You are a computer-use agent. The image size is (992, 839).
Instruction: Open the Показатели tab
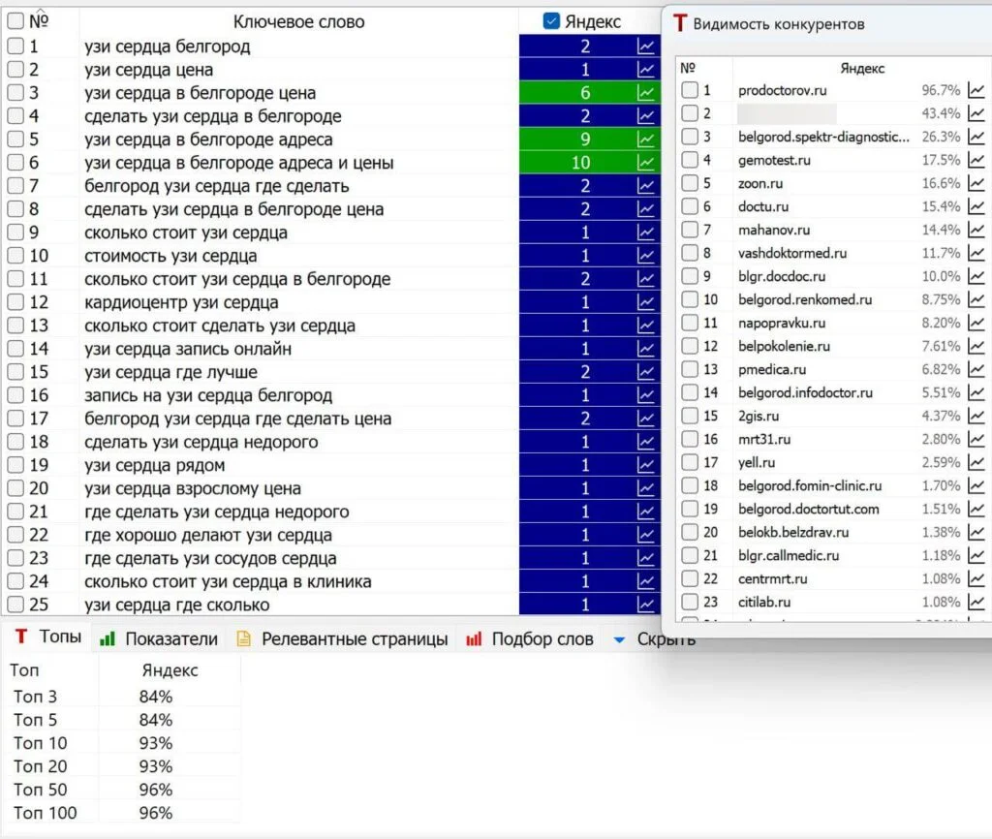[159, 639]
